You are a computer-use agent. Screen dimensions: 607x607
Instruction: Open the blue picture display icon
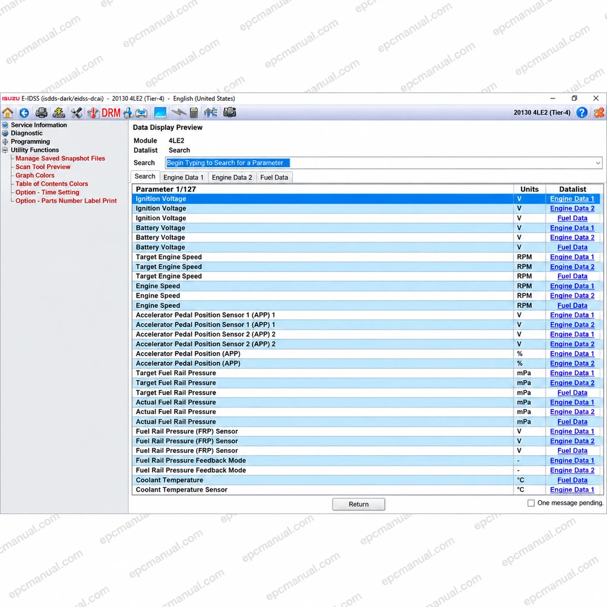pyautogui.click(x=160, y=113)
